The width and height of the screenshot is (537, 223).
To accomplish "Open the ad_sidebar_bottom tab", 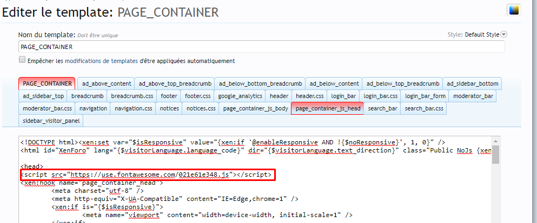I will pyautogui.click(x=472, y=83).
